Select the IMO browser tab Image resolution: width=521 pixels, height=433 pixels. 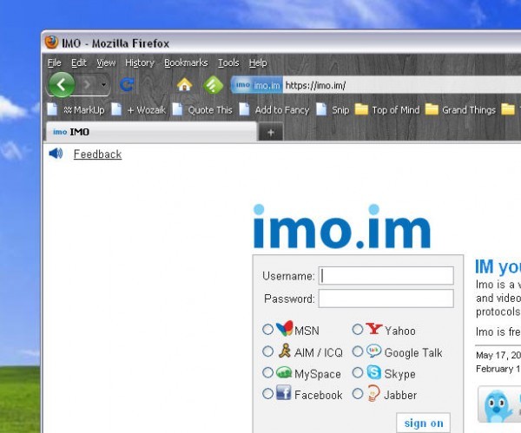[151, 132]
